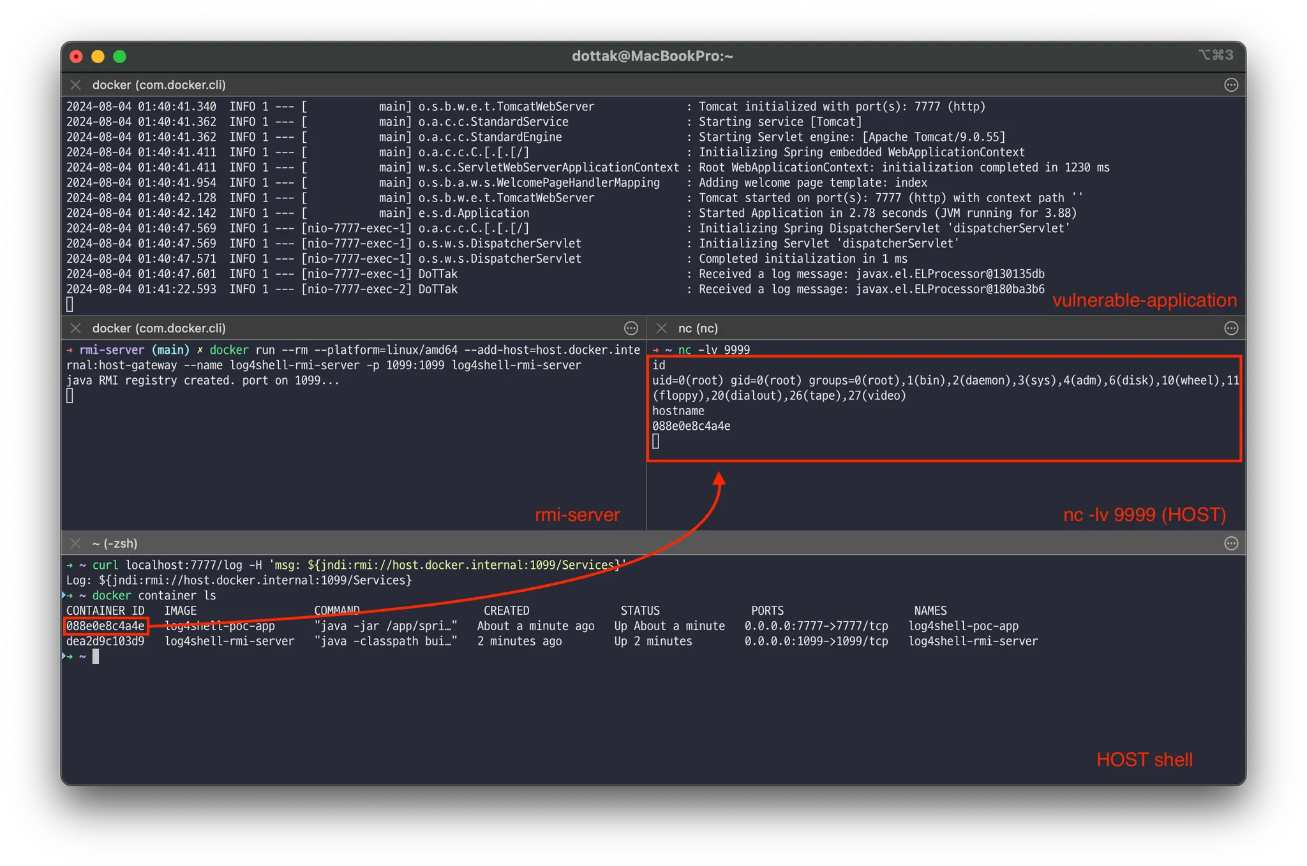Close the ~ (-zsh) pane
The width and height of the screenshot is (1307, 866).
click(75, 543)
